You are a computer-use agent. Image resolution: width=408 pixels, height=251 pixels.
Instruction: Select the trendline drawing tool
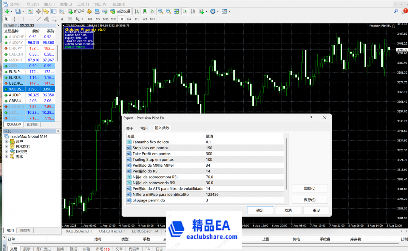coord(39,19)
